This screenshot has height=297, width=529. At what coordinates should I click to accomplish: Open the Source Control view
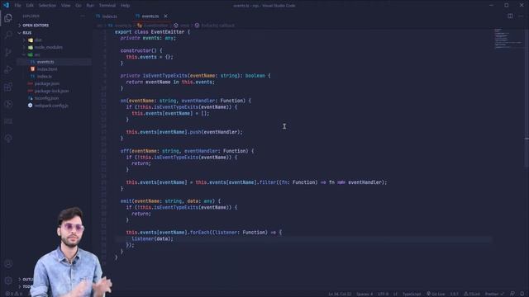[8, 52]
